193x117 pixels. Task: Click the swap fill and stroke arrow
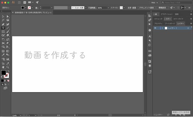pyautogui.click(x=8, y=71)
